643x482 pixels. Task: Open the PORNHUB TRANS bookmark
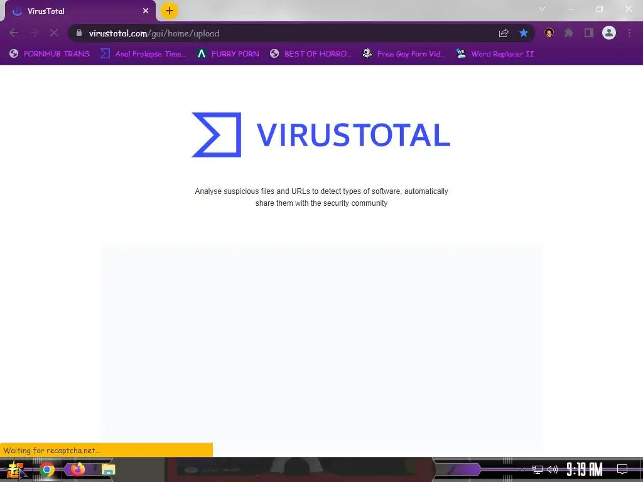(49, 54)
